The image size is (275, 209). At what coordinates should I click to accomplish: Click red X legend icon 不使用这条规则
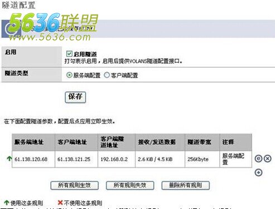(x=60, y=202)
